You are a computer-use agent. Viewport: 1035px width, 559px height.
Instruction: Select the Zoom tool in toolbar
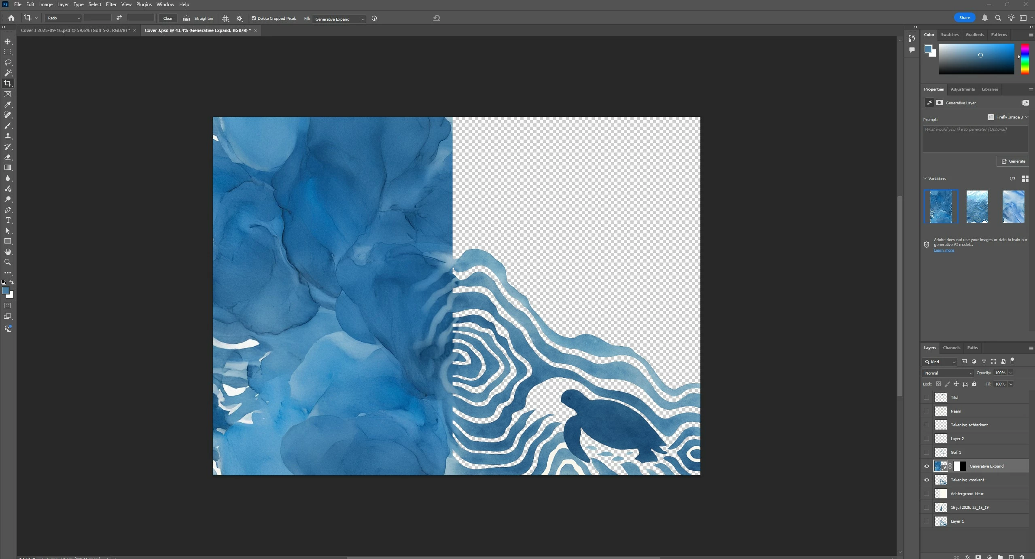(x=8, y=263)
